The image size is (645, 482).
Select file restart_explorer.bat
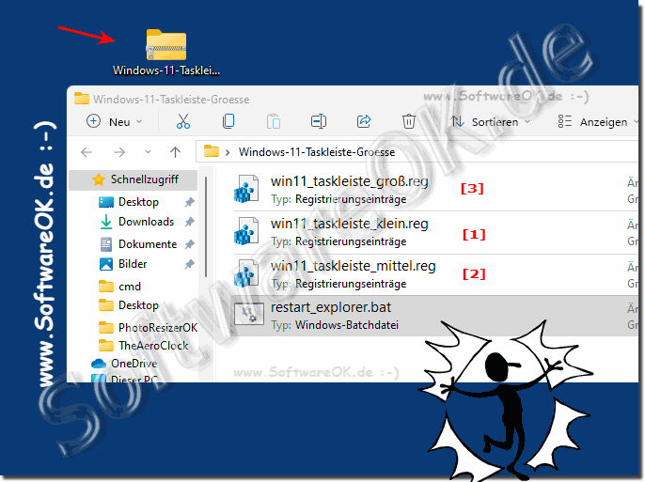pyautogui.click(x=436, y=316)
